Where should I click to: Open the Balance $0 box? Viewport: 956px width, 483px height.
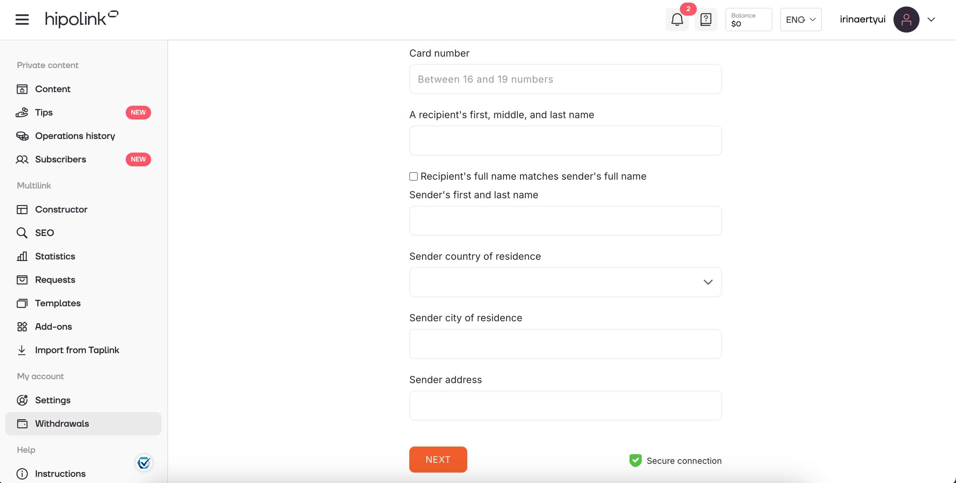[x=749, y=19]
